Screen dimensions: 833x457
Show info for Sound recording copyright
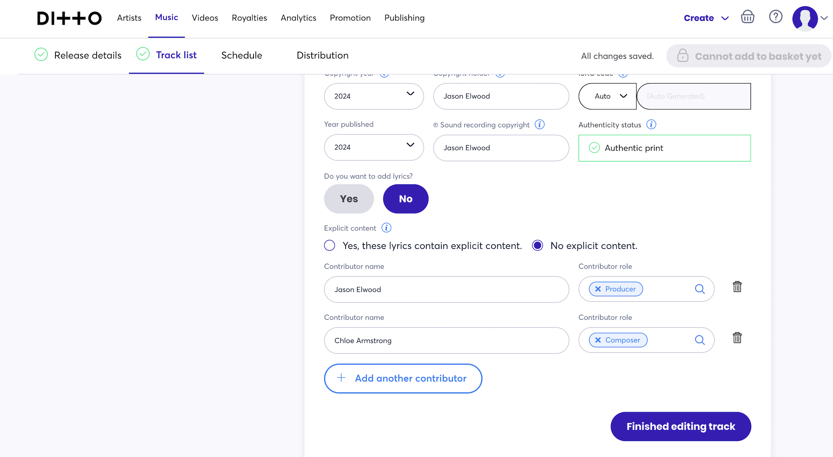point(540,124)
